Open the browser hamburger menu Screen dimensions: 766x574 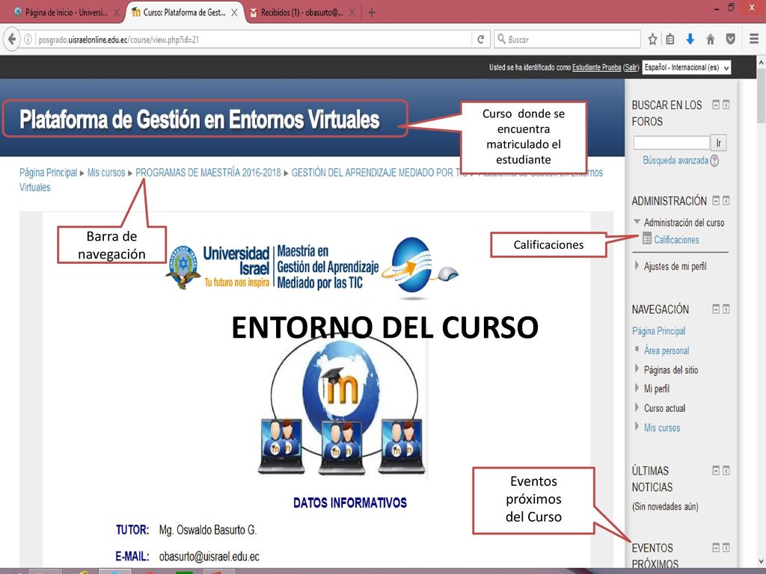(x=754, y=39)
